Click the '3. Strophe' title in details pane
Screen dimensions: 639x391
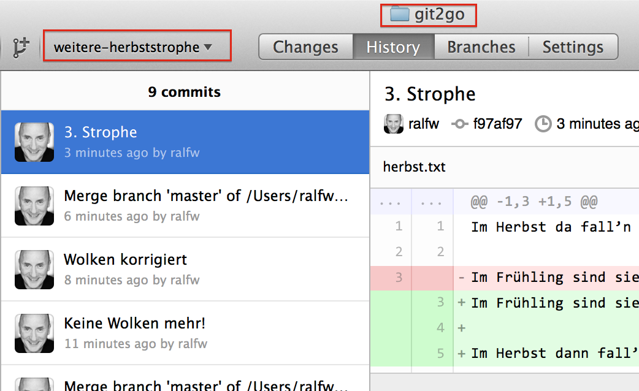430,94
